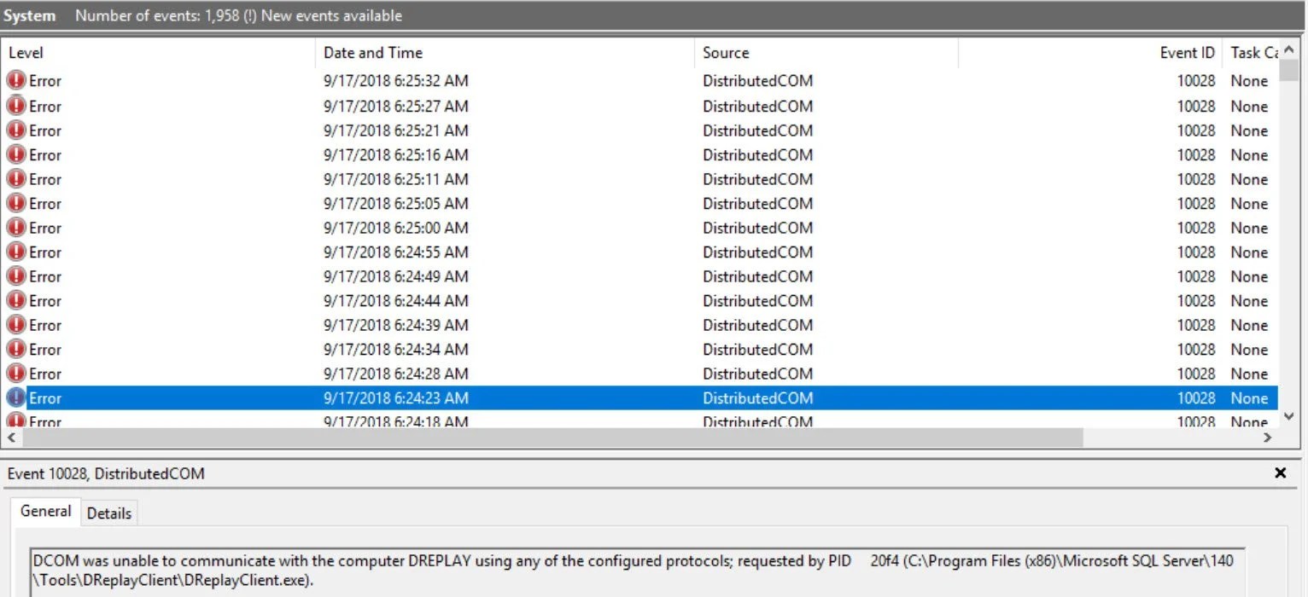Select the 6:24:39 AM event row
Screen dimensions: 1308x597
tap(342, 325)
